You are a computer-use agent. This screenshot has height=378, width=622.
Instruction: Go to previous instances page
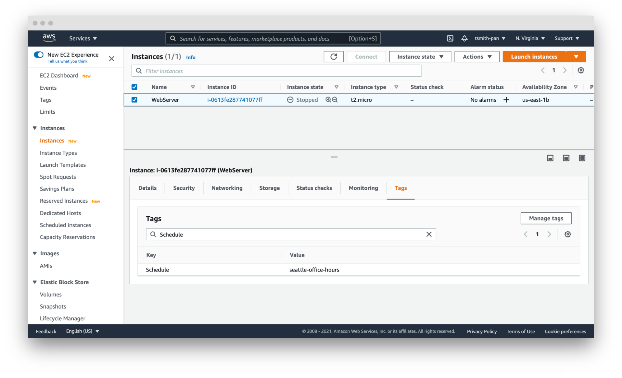pyautogui.click(x=543, y=70)
